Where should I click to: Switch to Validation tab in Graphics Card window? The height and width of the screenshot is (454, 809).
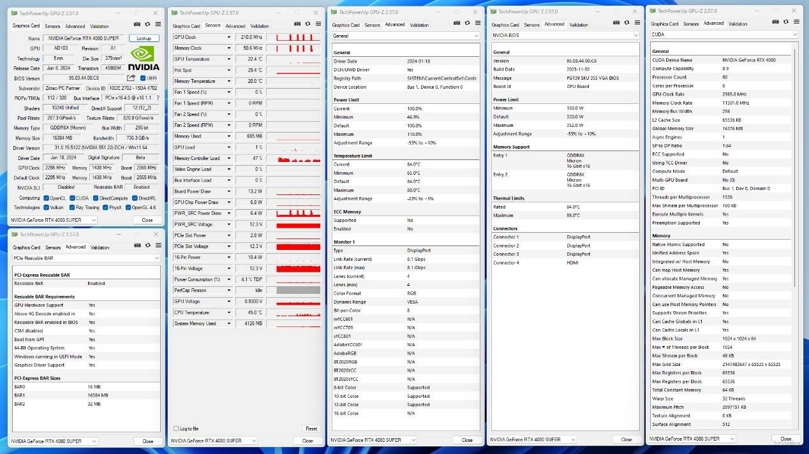(x=99, y=26)
